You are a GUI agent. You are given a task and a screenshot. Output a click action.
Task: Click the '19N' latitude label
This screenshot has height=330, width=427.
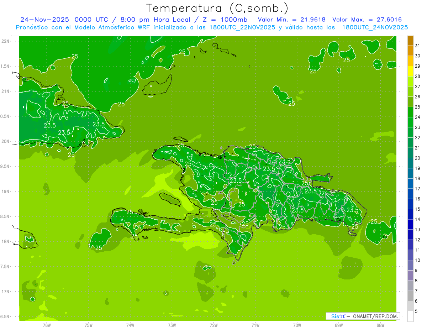pyautogui.click(x=5, y=192)
